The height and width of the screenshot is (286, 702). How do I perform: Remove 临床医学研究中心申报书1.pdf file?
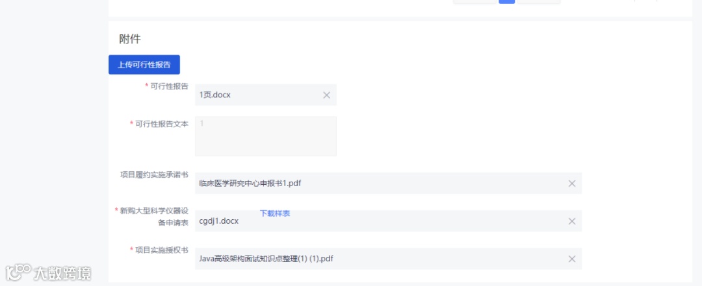pyautogui.click(x=572, y=184)
